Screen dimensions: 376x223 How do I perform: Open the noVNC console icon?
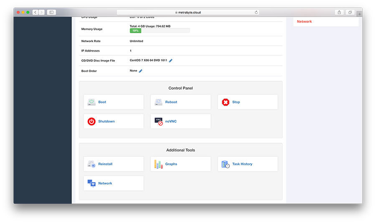158,121
